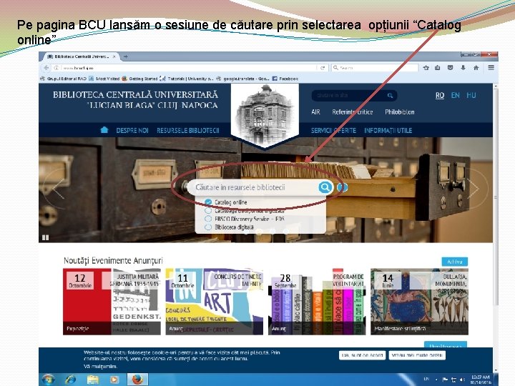Click the home icon in site navigation
The image size is (515, 386).
pos(104,130)
